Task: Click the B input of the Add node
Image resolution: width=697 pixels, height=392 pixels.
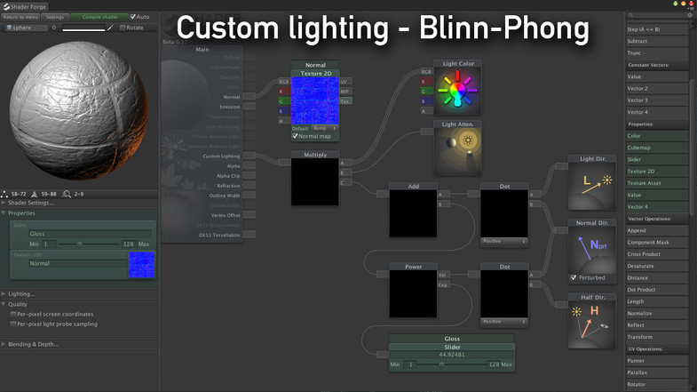Action: click(444, 204)
